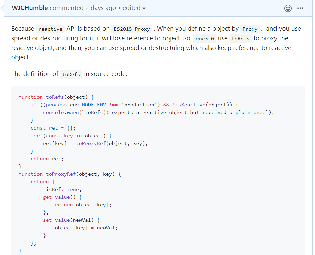Click the '2 days ago' timestamp
The image size is (315, 255).
pos(101,8)
